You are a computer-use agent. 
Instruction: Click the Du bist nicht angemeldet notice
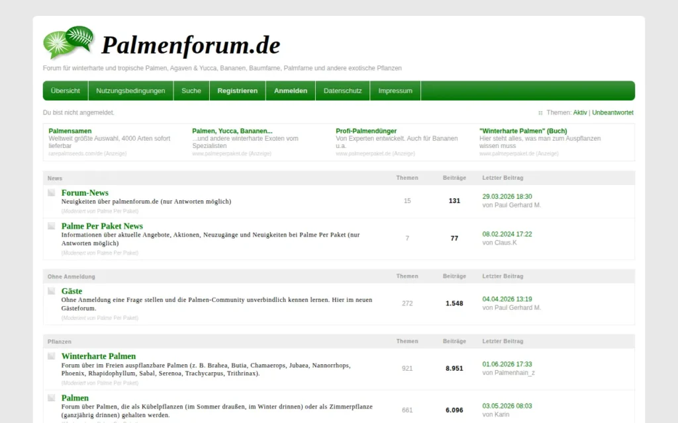pyautogui.click(x=79, y=112)
